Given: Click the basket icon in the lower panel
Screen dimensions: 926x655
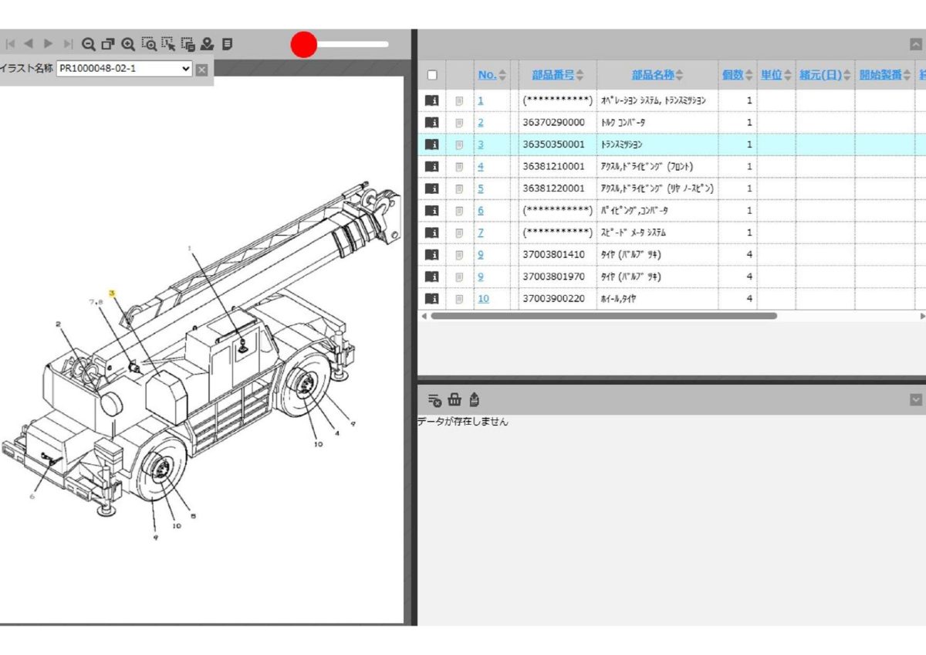Looking at the screenshot, I should click(455, 399).
